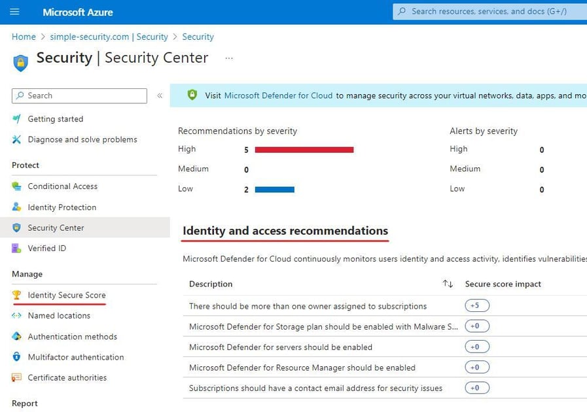Open simple-security.com | Security breadcrumb

(109, 37)
